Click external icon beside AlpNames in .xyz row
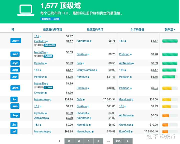 click(133, 63)
